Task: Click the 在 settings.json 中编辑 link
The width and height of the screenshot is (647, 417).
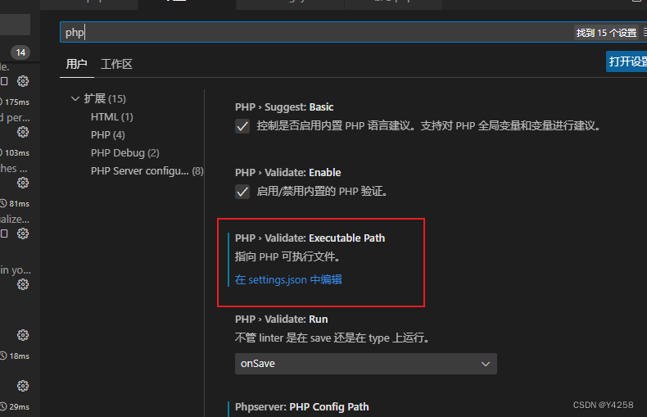Action: [x=288, y=279]
